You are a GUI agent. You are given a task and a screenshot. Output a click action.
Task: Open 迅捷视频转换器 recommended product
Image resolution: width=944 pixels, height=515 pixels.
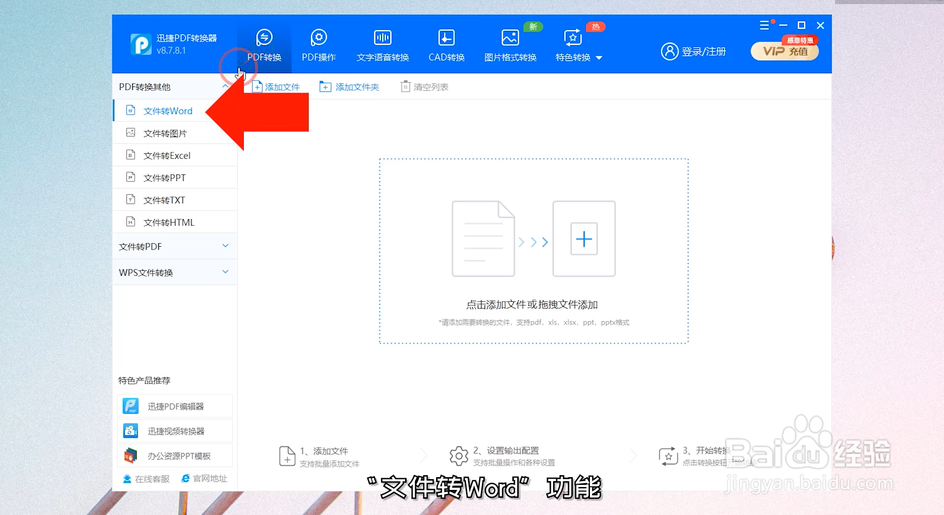[175, 431]
